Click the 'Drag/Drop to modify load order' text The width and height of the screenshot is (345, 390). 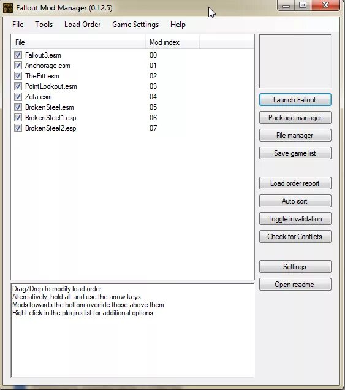[x=57, y=289]
